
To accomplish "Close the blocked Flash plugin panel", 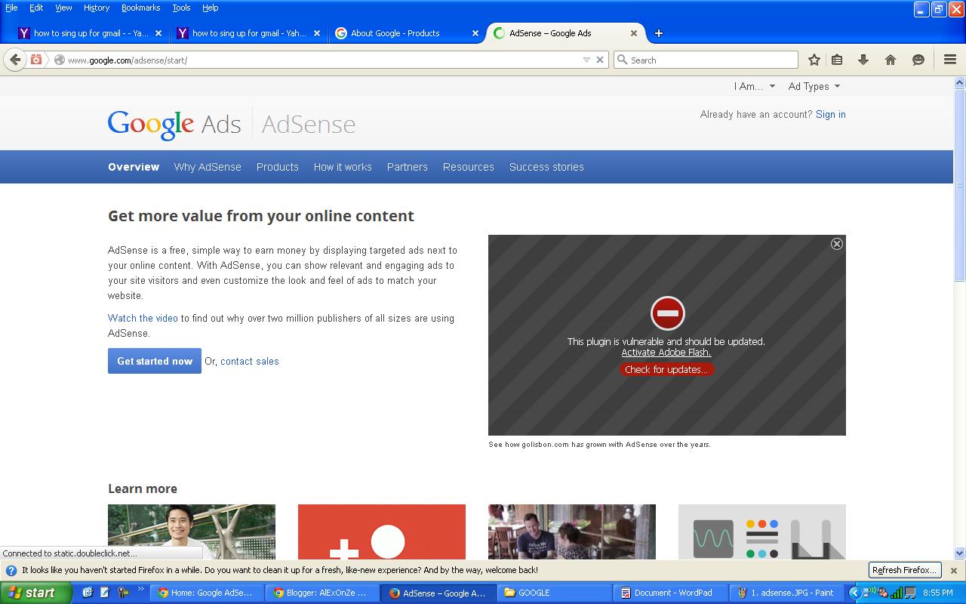I will pyautogui.click(x=836, y=244).
